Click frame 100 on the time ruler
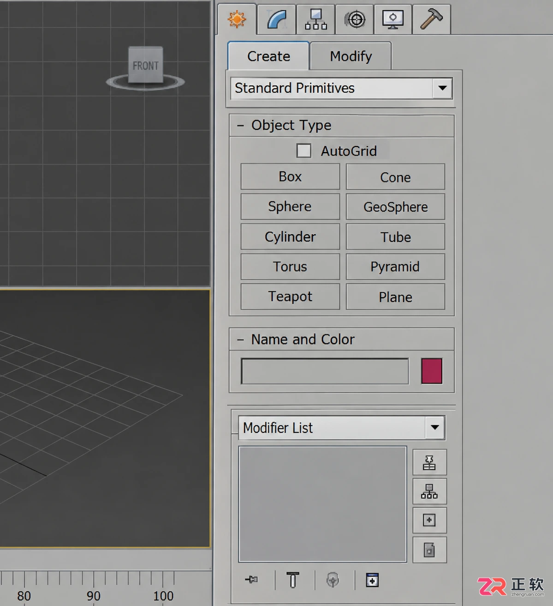The width and height of the screenshot is (553, 606). [x=163, y=596]
